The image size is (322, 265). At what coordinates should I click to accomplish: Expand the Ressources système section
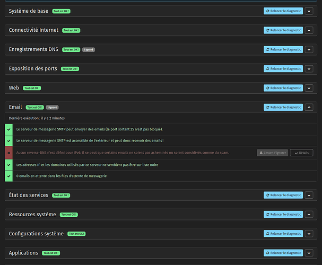[309, 214]
